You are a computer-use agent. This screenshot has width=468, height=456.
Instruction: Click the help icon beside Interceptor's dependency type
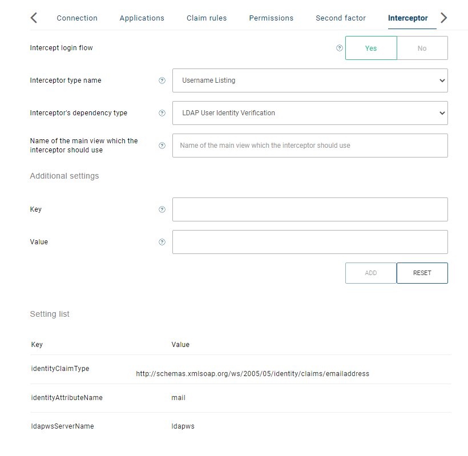162,113
